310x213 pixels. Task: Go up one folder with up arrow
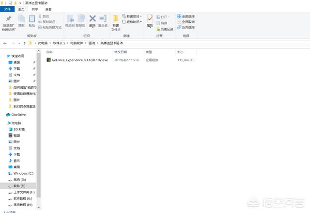[x=24, y=43]
